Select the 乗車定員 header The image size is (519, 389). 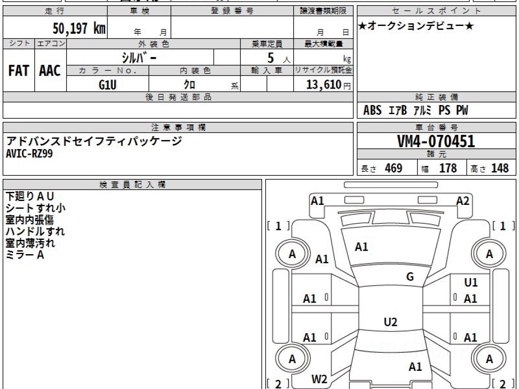pos(267,44)
